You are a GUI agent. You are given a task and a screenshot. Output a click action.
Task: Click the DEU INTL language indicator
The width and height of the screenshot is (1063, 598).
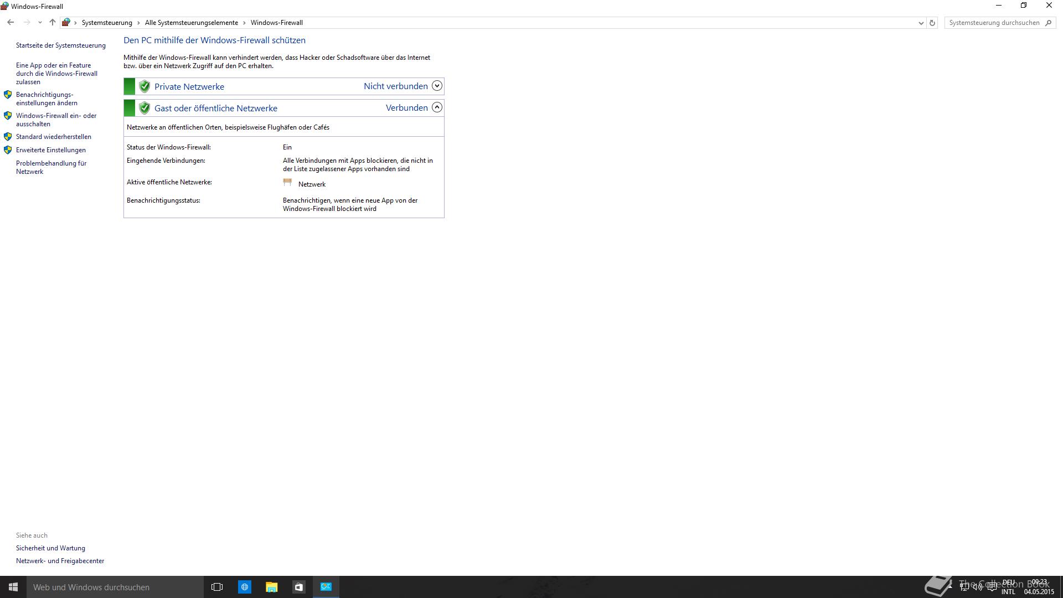(1008, 587)
